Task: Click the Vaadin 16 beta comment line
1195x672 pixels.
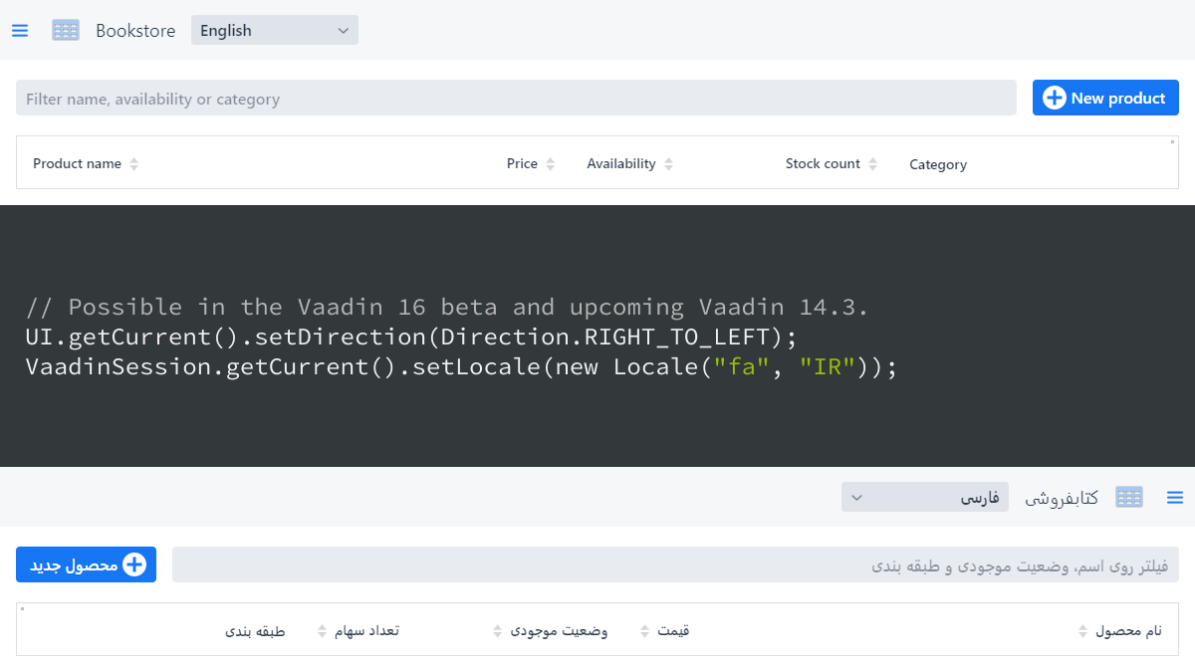Action: click(x=447, y=307)
